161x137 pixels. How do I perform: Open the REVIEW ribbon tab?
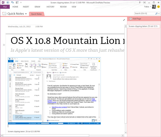[63, 7]
